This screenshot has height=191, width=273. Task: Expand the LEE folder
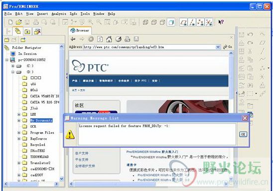pos(19,115)
